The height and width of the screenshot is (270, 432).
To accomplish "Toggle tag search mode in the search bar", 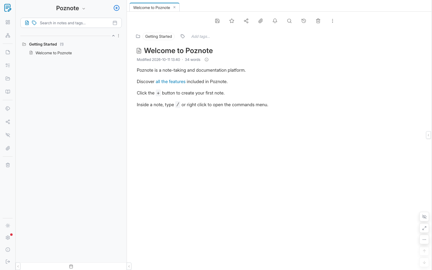I will 34,23.
